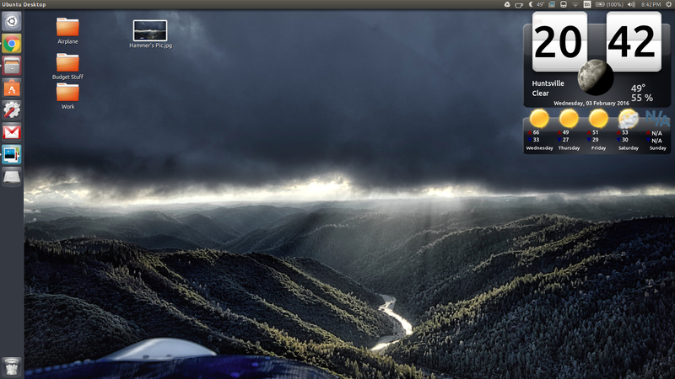Select Hammer's Pic.jpg thumbnail

pos(150,30)
